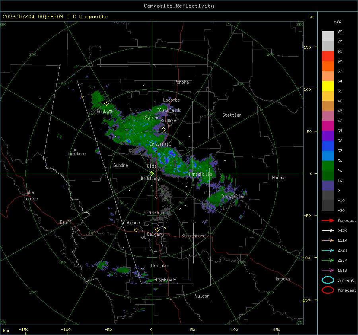This screenshot has height=335, width=358.
Task: Click the yellow 54-51 dBZ swatch
Action: [328, 86]
